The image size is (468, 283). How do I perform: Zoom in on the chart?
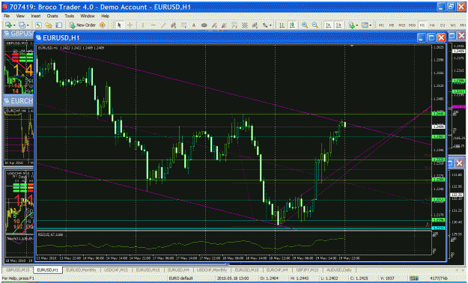[x=305, y=25]
